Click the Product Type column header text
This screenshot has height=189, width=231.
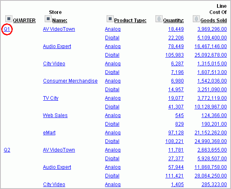click(x=130, y=21)
